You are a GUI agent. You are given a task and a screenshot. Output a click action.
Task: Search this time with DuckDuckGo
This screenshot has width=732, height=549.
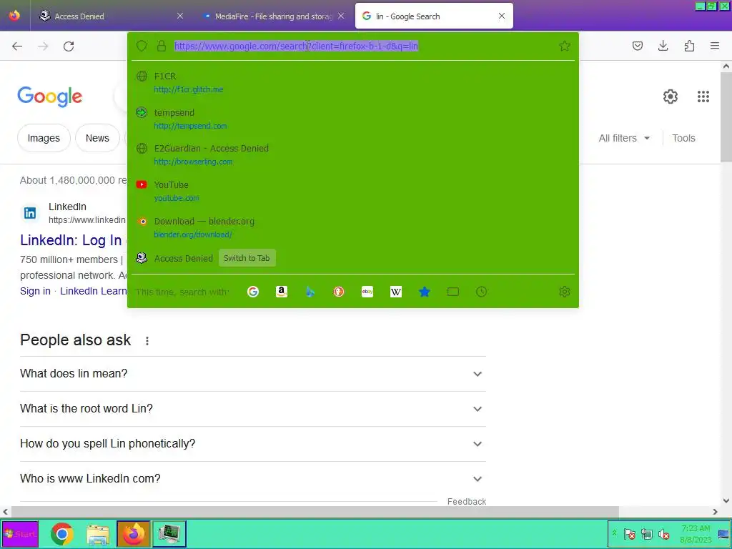(x=338, y=292)
